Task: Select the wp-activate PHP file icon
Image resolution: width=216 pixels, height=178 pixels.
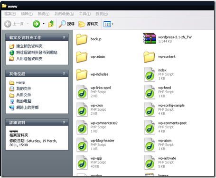Action: 150,162
